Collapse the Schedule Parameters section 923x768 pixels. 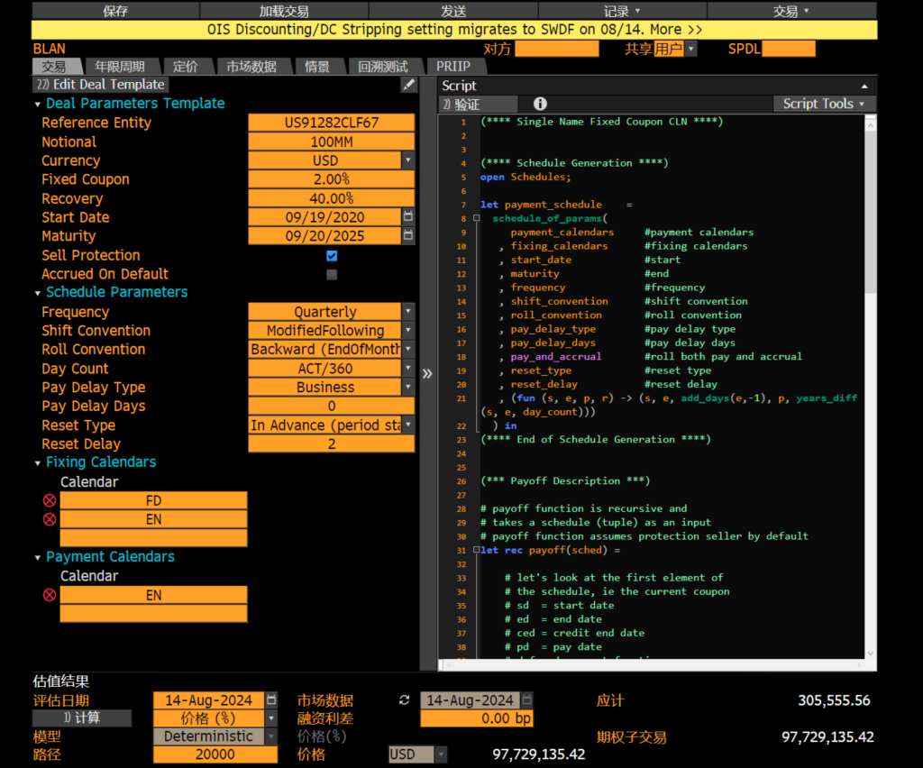38,293
